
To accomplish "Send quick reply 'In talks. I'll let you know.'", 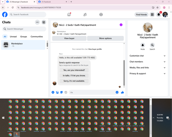I will 74,76.
